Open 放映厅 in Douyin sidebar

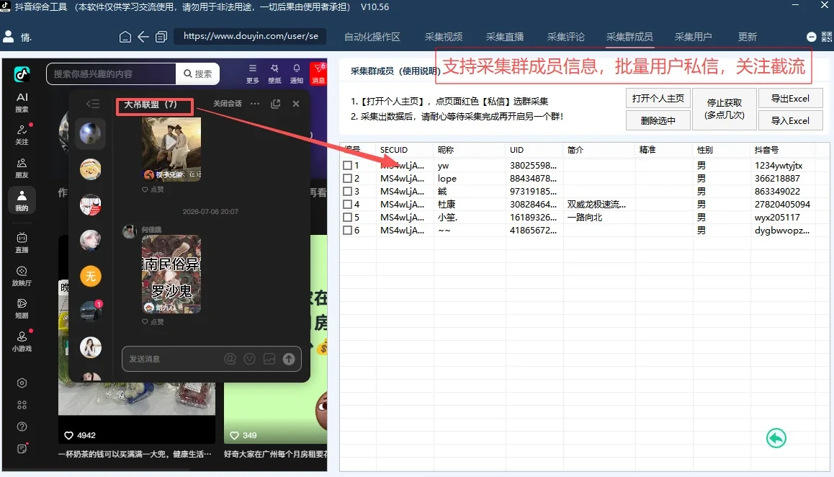tap(22, 276)
